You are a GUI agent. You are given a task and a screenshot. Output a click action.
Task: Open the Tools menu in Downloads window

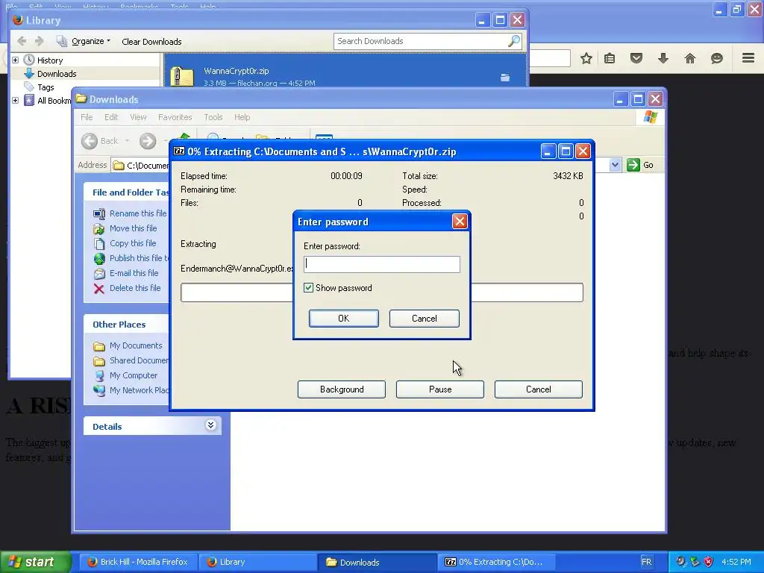click(x=213, y=117)
